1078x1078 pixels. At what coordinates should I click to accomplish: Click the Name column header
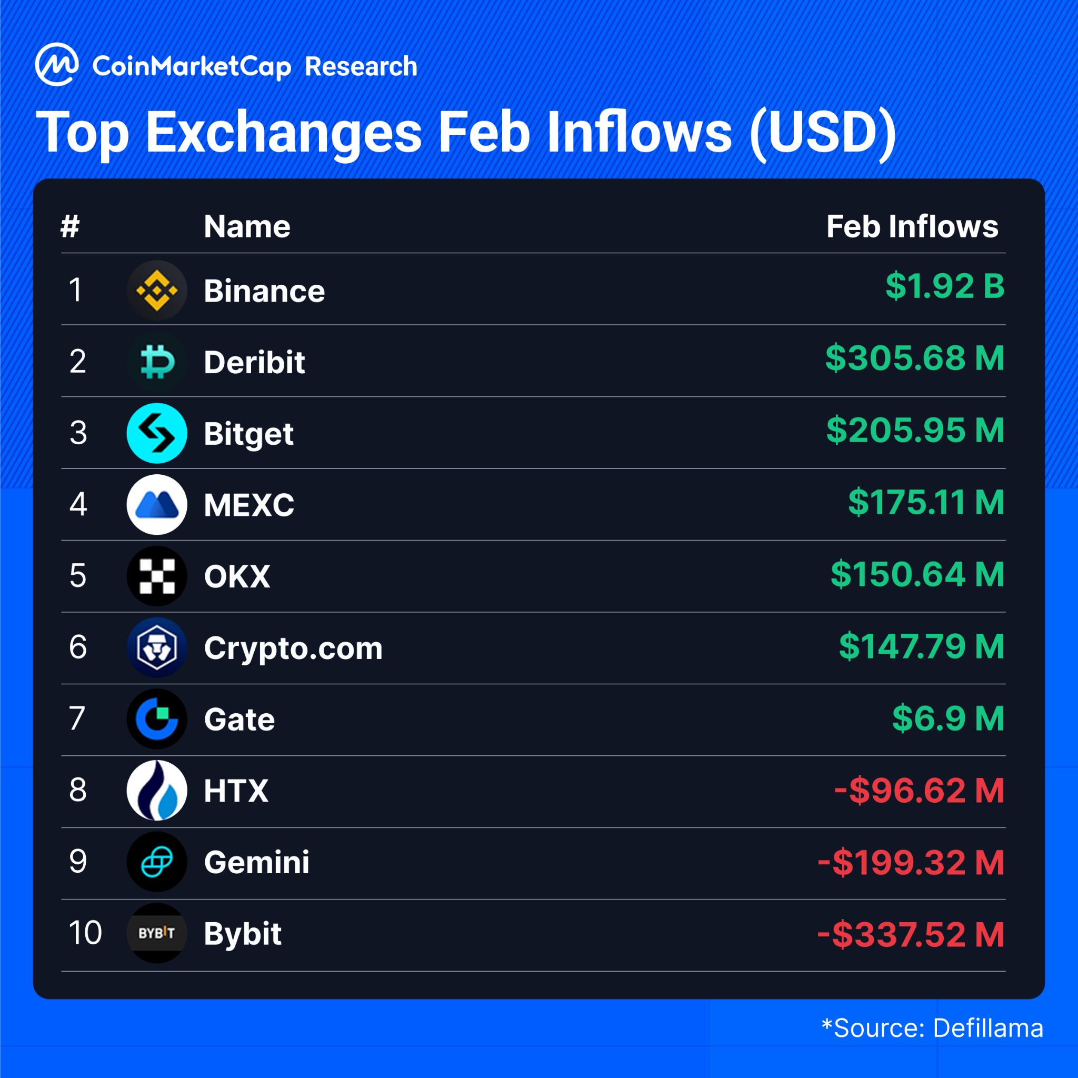tap(247, 226)
